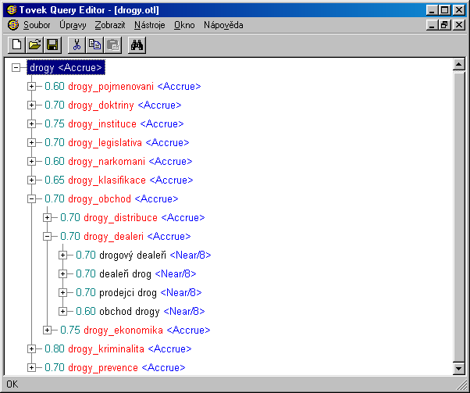Select the drogy_kriminalita tree row
The width and height of the screenshot is (470, 393).
click(118, 349)
